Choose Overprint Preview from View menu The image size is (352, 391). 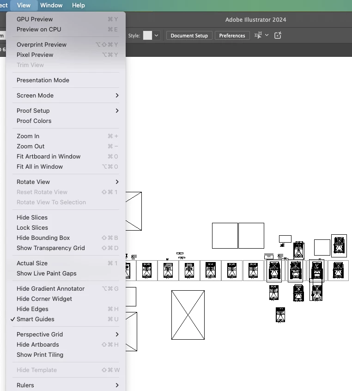pos(66,45)
